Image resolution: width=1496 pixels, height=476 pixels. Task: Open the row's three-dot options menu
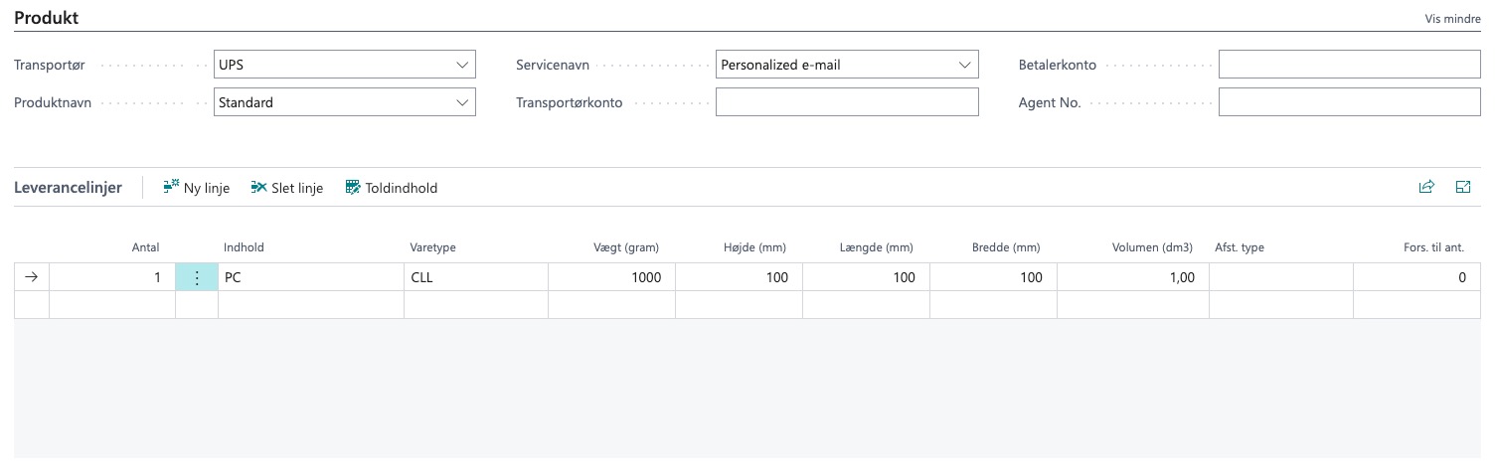pos(197,278)
